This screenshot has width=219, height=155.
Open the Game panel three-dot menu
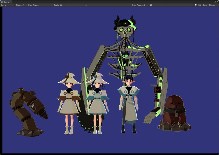pyautogui.click(x=212, y=2)
